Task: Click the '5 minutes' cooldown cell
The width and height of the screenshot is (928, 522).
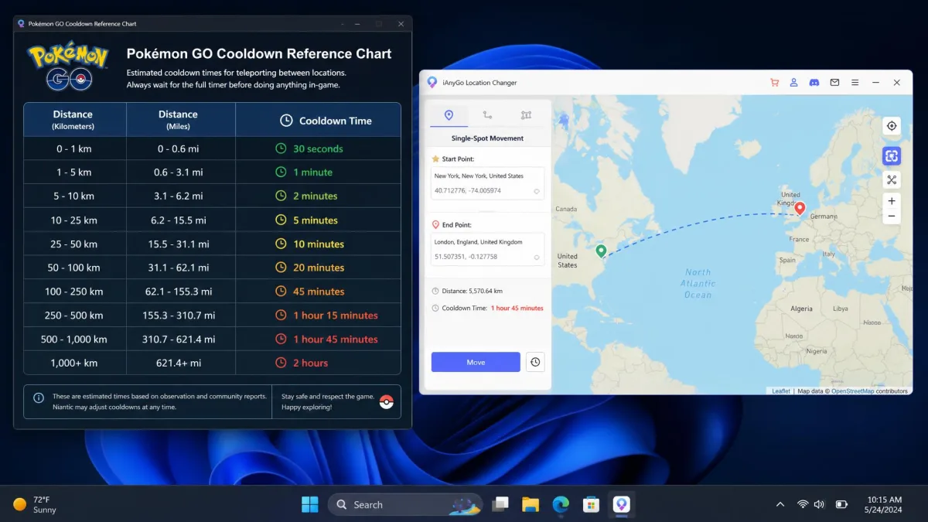Action: pyautogui.click(x=318, y=220)
